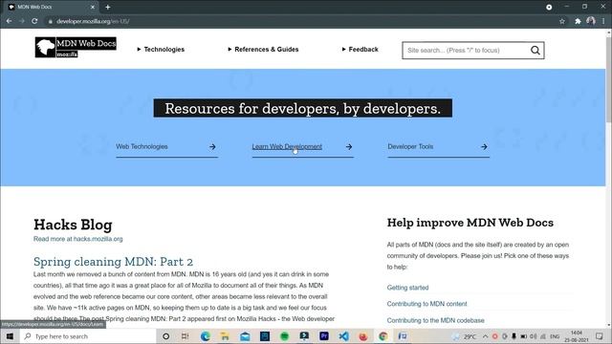Open the Mail app from the taskbar
This screenshot has height=344, width=612.
245,336
